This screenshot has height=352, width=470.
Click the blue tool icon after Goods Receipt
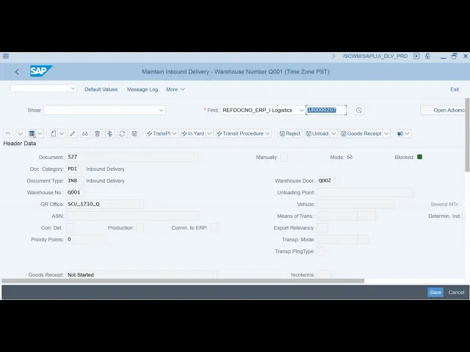click(400, 133)
